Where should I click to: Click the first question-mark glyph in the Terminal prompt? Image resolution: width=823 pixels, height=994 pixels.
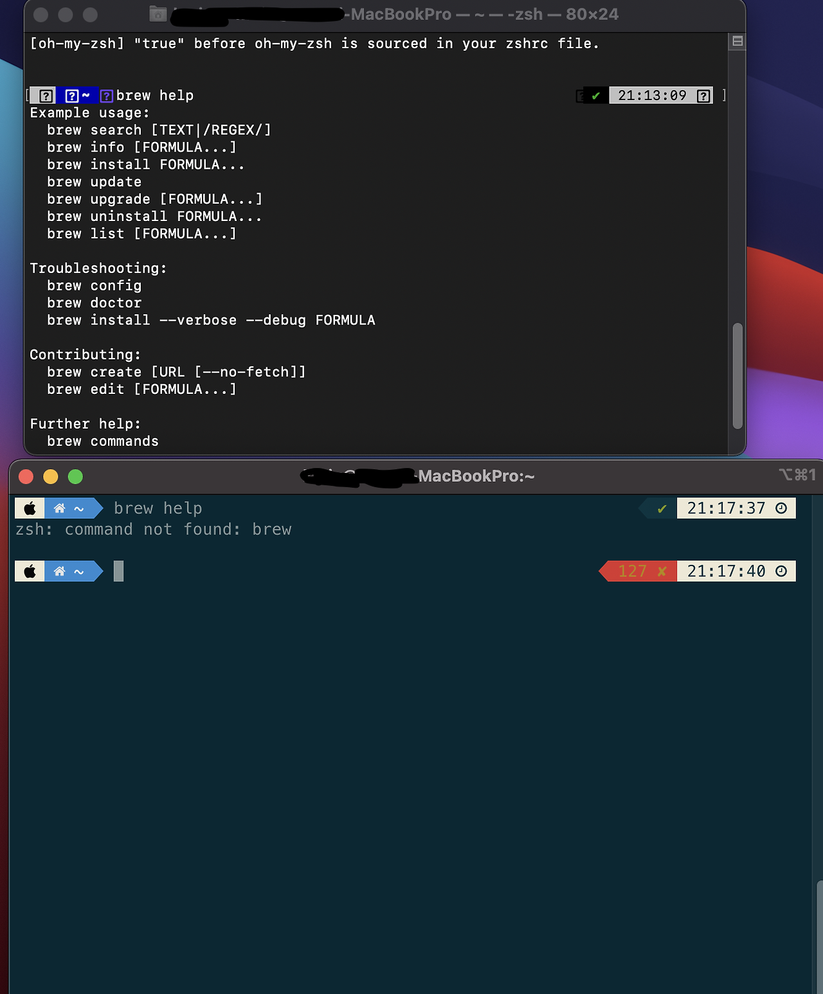[46, 96]
